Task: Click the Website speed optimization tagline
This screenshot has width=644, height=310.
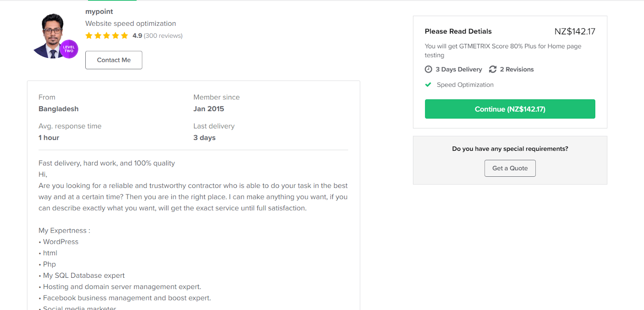Action: tap(130, 23)
